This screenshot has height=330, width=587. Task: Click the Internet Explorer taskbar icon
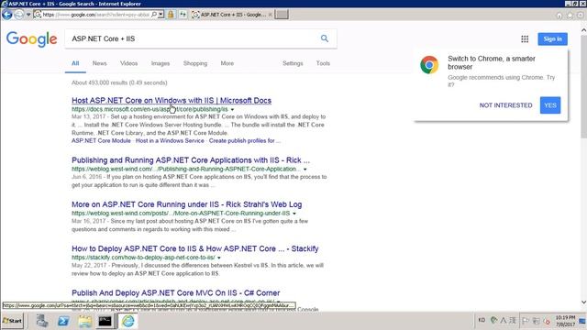[x=128, y=321]
